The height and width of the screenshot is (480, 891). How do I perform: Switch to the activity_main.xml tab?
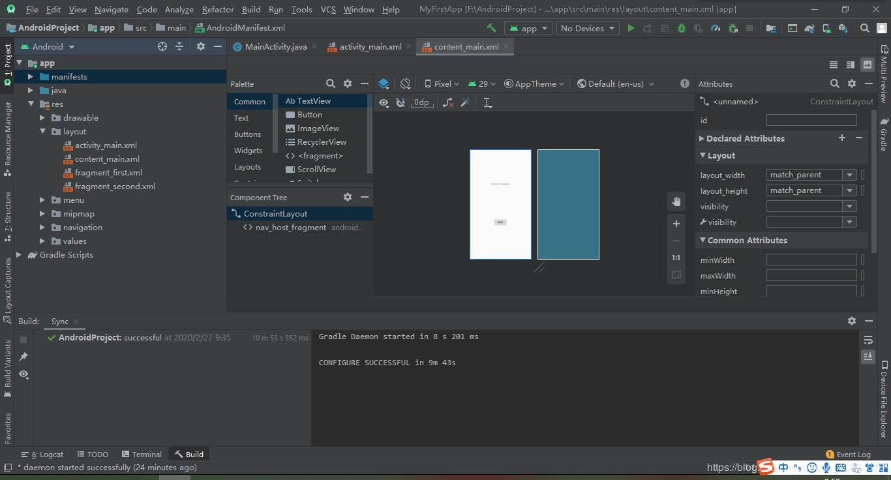tap(368, 46)
